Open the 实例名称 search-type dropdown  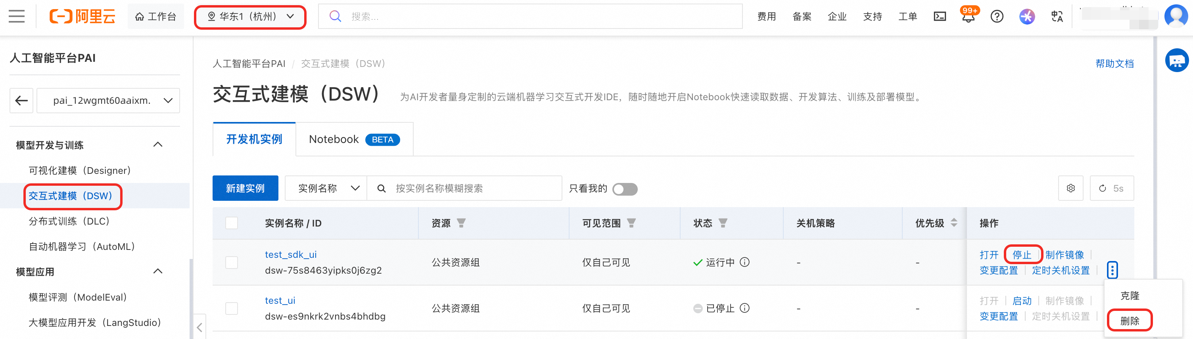pos(326,188)
